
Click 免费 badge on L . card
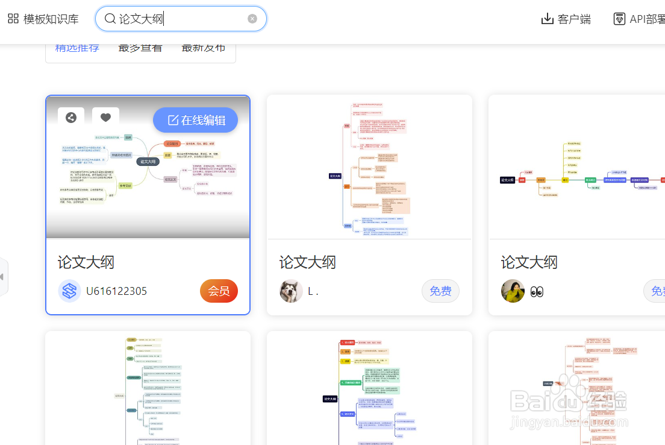pos(441,291)
